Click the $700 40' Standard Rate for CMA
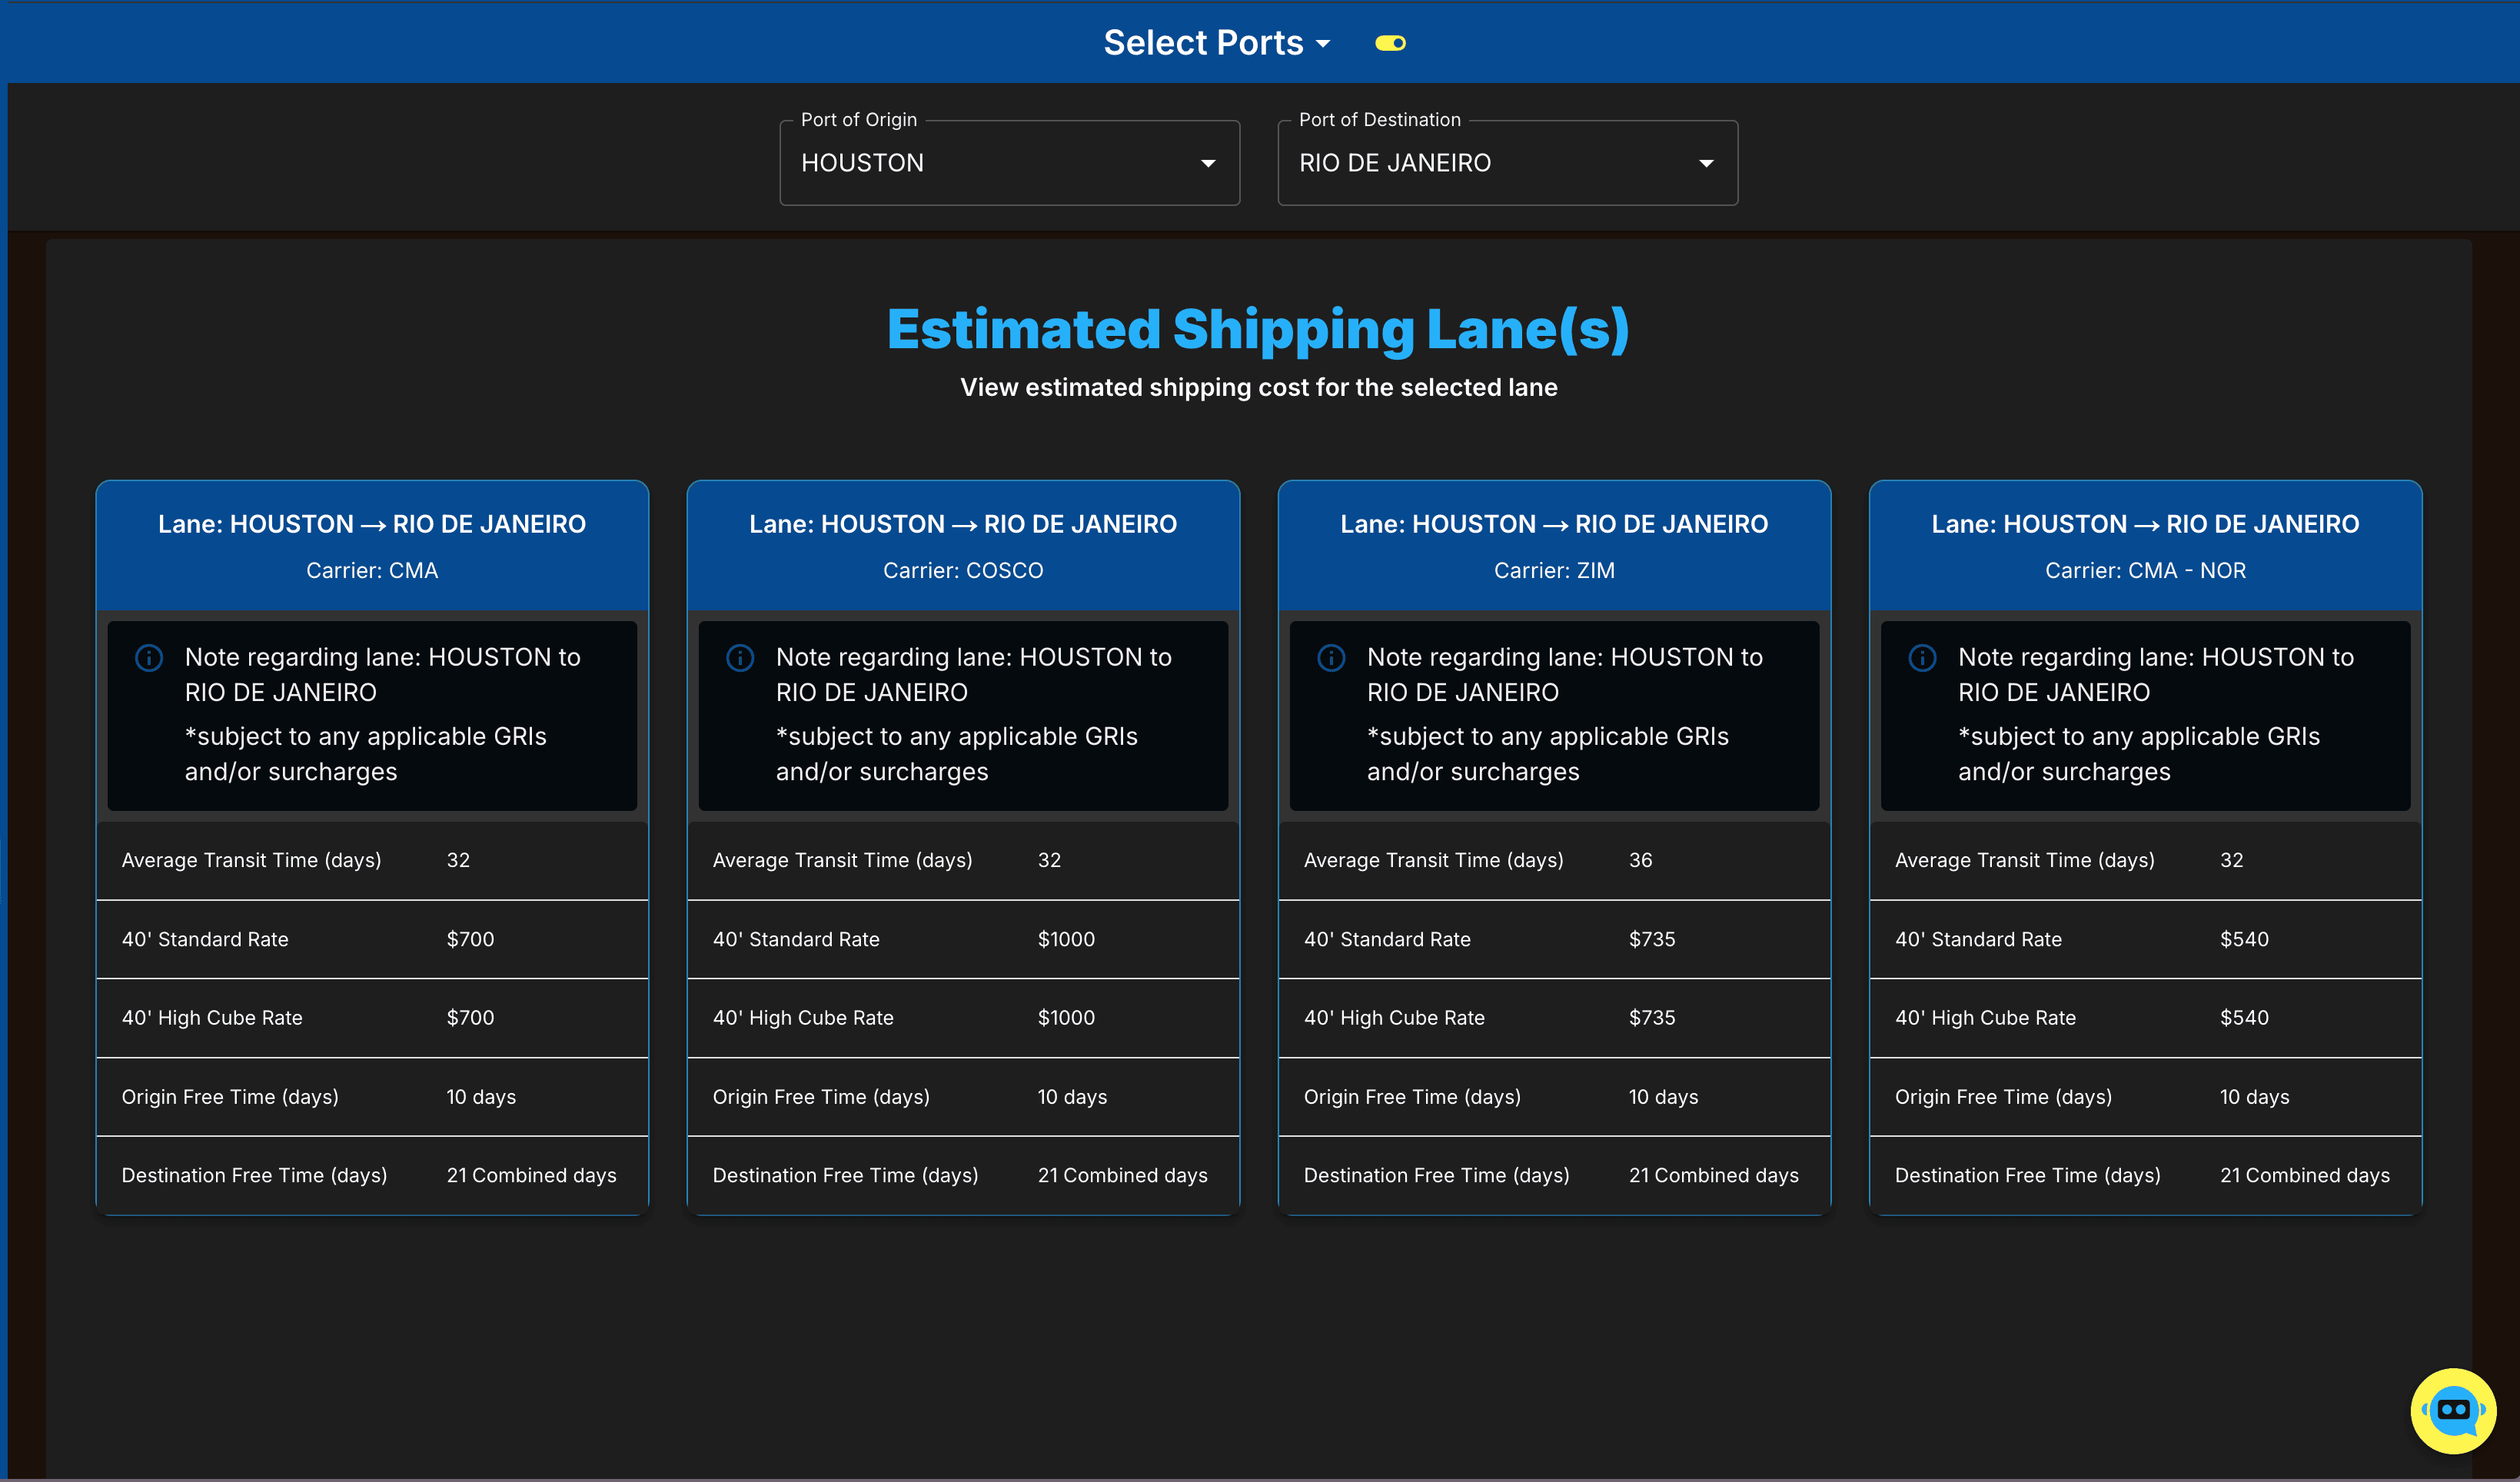Viewport: 2520px width, 1482px height. point(470,939)
